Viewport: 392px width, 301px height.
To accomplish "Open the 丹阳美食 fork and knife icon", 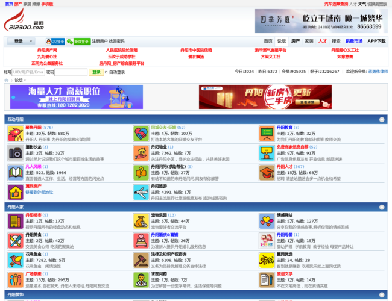I will (x=16, y=241).
